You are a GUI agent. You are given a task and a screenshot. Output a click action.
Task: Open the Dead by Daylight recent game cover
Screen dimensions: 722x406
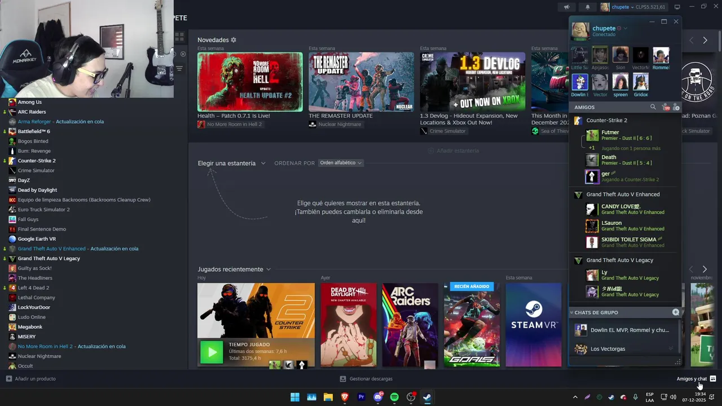[x=349, y=325]
